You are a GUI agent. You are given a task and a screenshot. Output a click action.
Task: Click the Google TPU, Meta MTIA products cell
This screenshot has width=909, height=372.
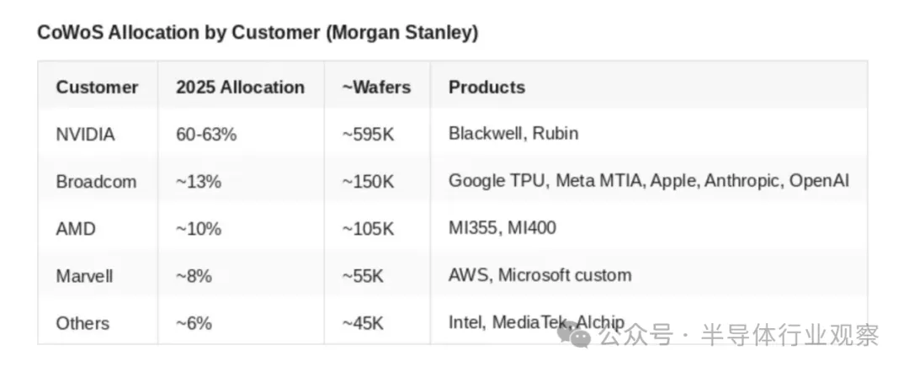[x=649, y=181]
